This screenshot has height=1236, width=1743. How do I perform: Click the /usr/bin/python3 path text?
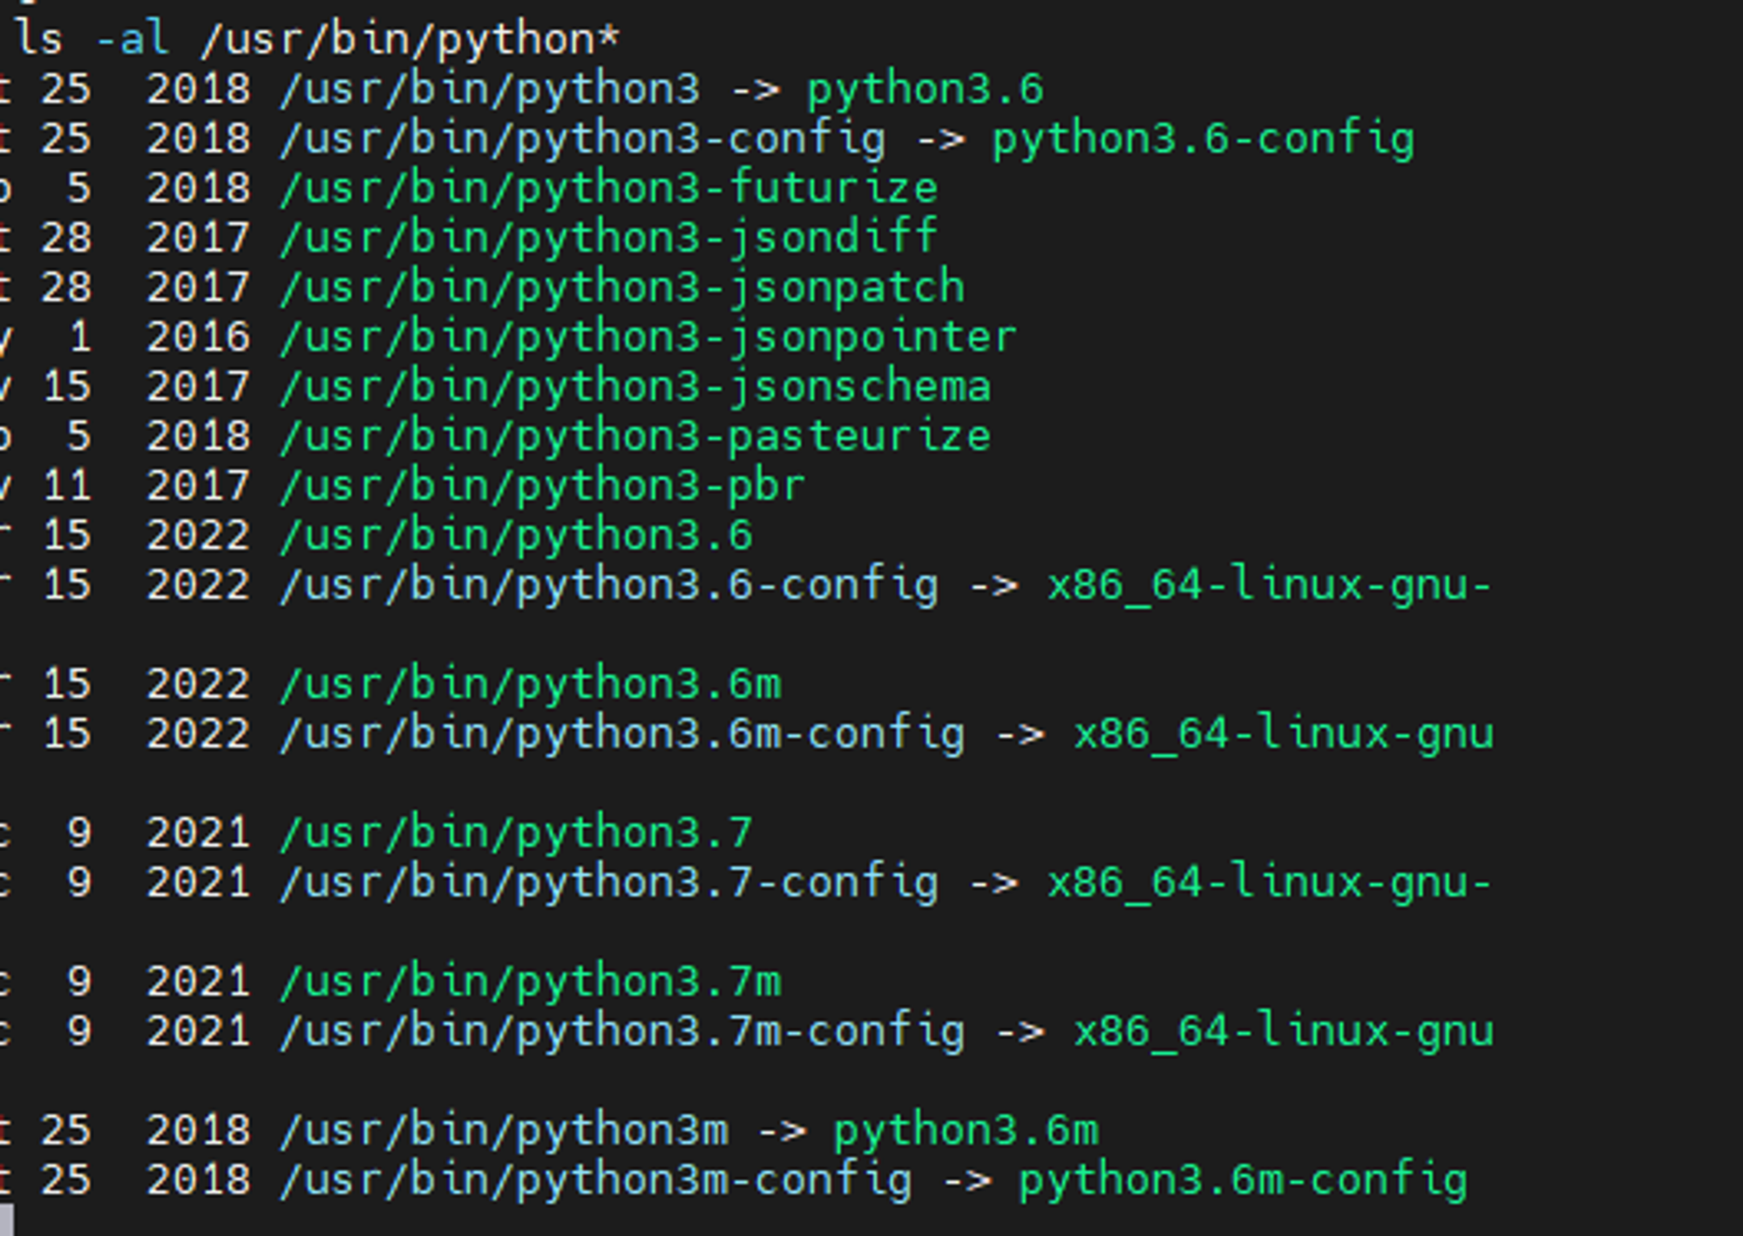[489, 90]
